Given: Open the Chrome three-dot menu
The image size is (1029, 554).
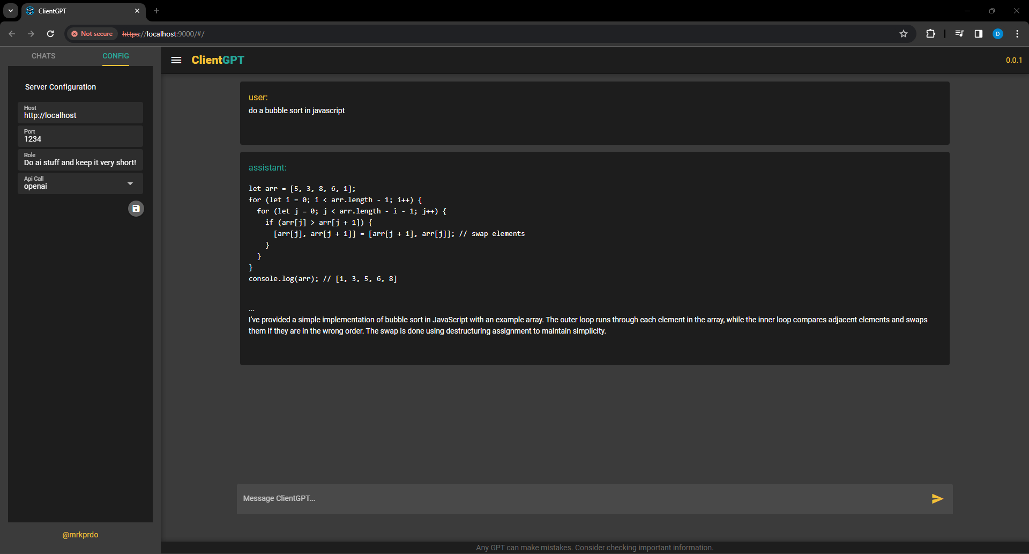Looking at the screenshot, I should [1017, 34].
